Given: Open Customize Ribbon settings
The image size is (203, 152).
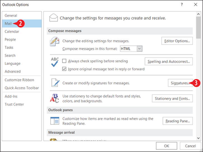Looking at the screenshot, I should point(22,80).
